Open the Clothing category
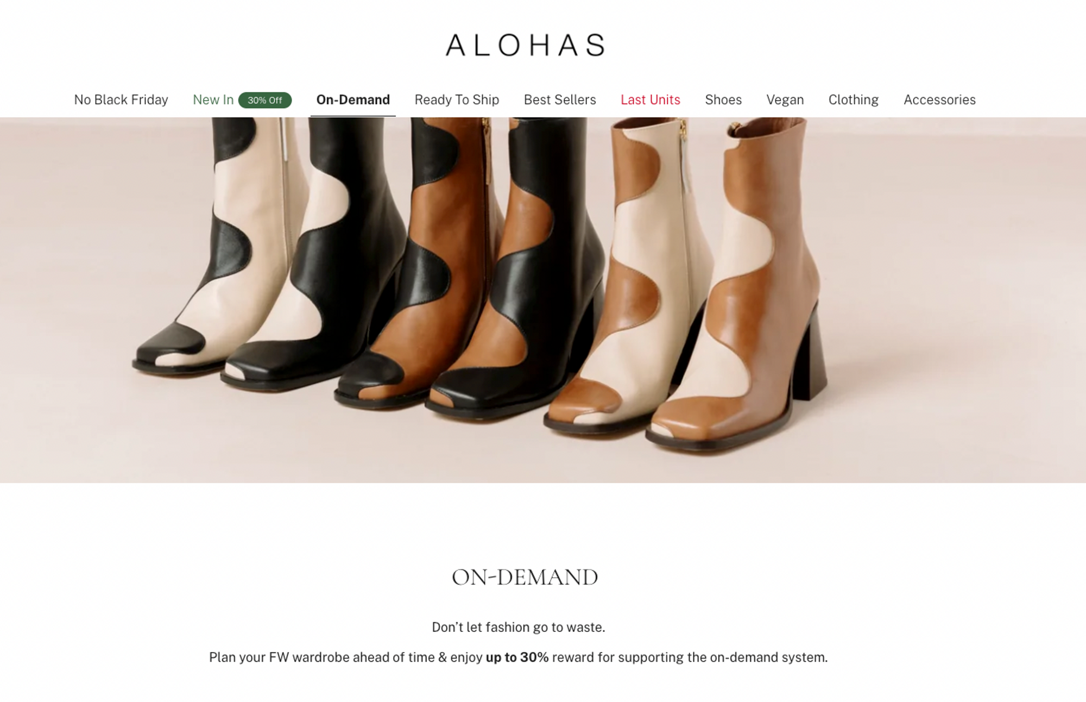This screenshot has height=702, width=1086. point(854,100)
